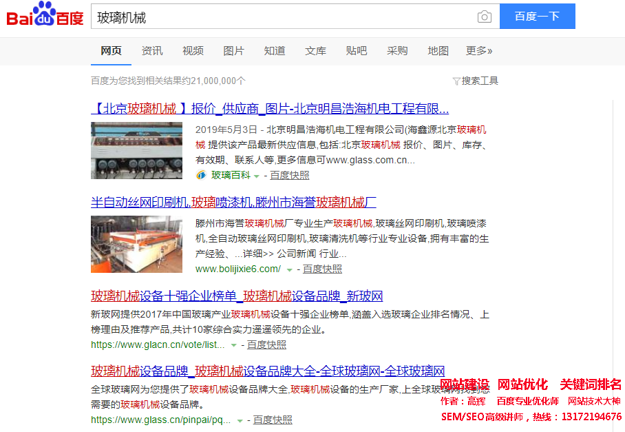Viewport: 625px width, 432px height.
Task: Click the Baidu logo
Action: (45, 15)
